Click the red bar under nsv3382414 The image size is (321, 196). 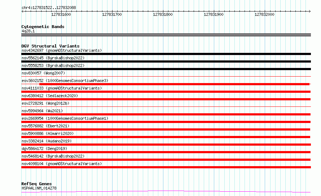[x=166, y=145]
